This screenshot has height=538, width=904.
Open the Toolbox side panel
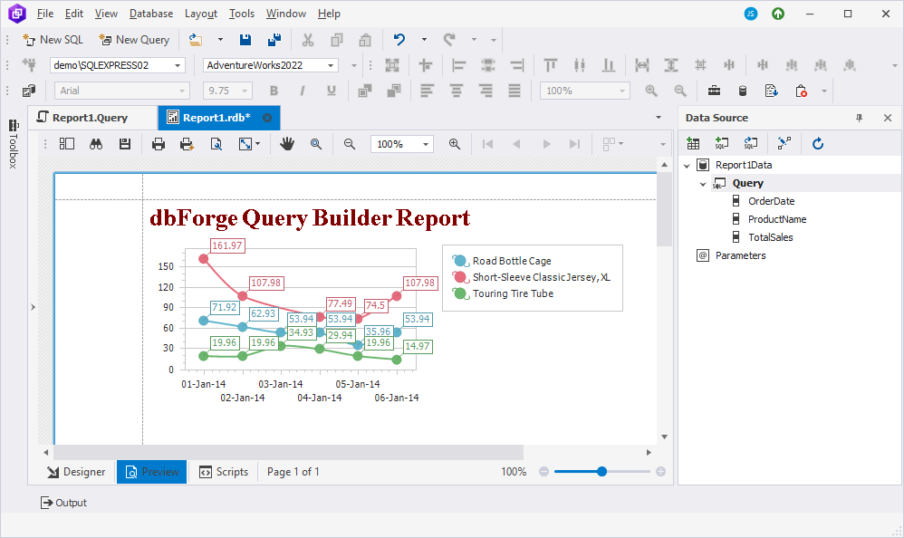(x=14, y=144)
